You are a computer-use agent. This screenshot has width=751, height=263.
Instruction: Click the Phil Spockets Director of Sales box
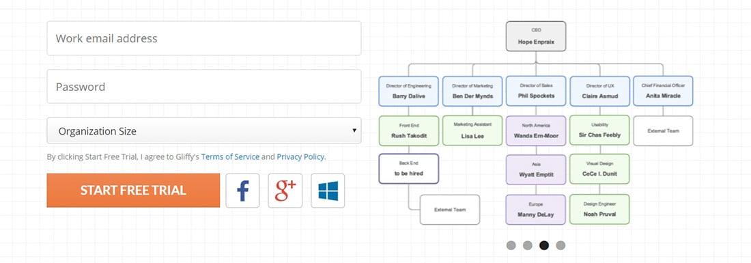point(536,91)
